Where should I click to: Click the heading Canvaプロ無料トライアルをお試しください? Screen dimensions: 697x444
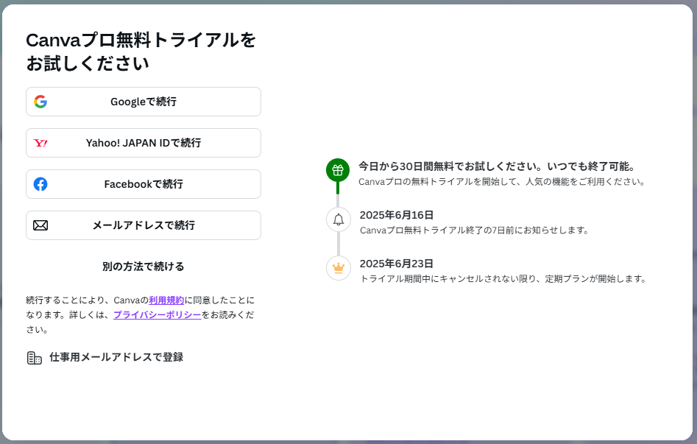141,52
